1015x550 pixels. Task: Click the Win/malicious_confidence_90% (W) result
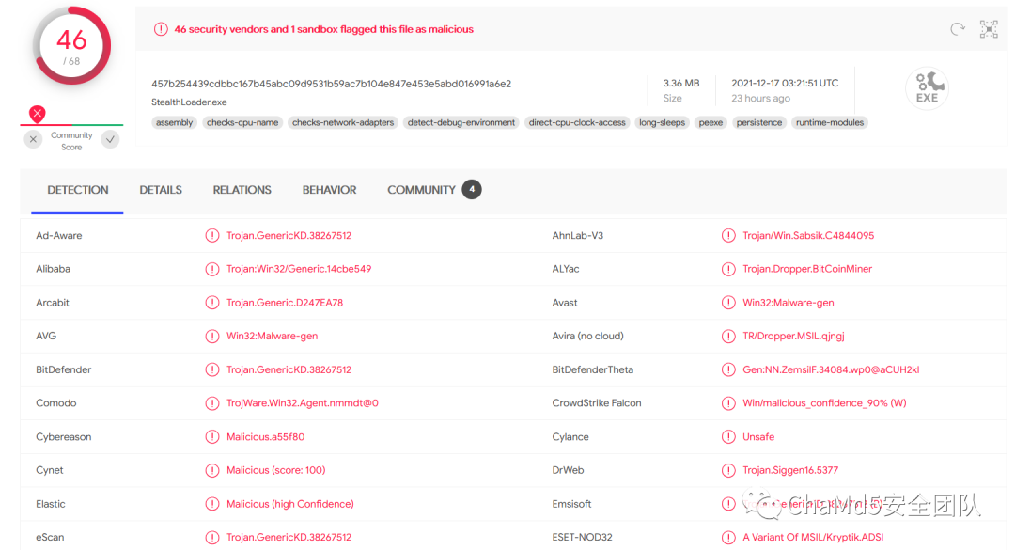point(825,403)
